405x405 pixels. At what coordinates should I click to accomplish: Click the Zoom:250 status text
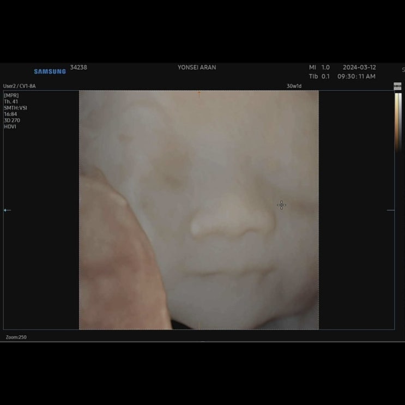click(x=16, y=337)
